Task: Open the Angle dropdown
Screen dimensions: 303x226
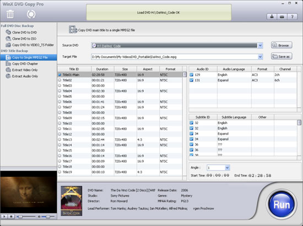Action: (x=227, y=168)
